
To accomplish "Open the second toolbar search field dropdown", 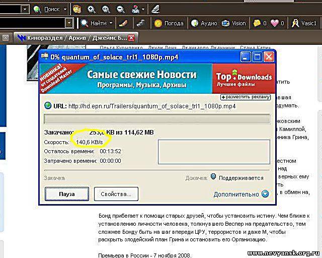I will point(69,23).
